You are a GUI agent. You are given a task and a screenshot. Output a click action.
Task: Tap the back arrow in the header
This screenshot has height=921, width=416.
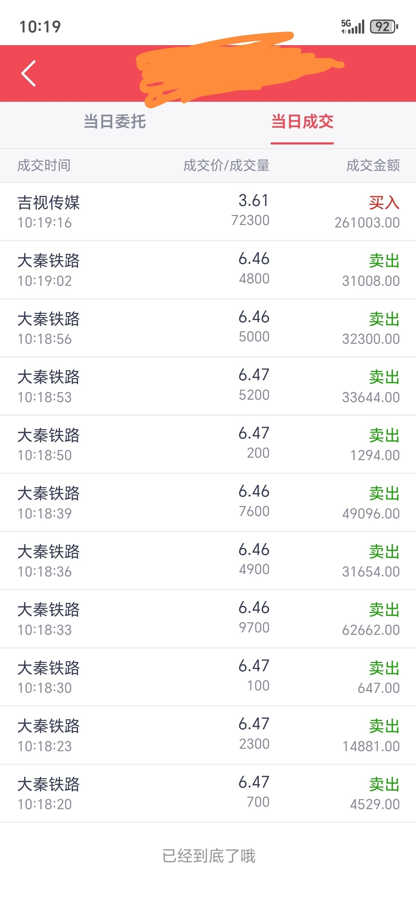[28, 73]
